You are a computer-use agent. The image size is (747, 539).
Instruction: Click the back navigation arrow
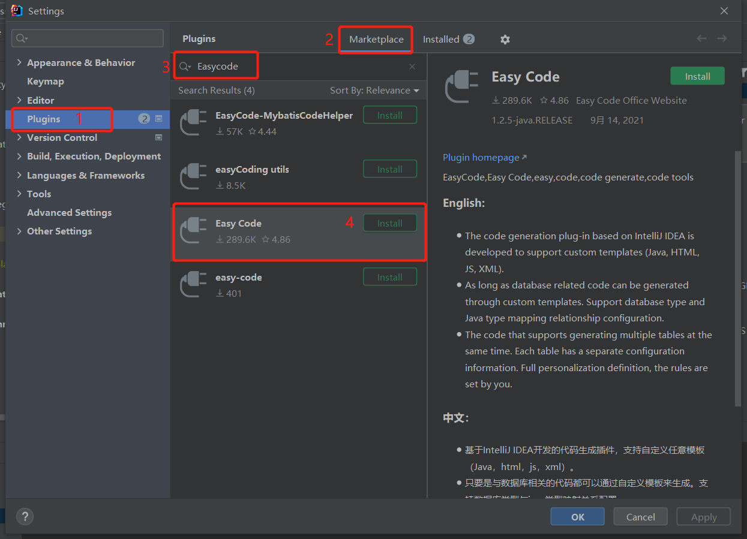[701, 38]
